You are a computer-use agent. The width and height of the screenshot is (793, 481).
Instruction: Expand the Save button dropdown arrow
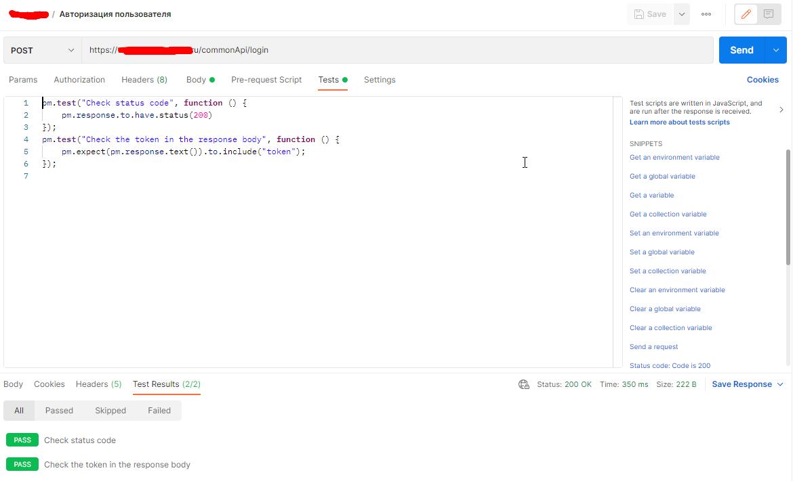[x=681, y=14]
